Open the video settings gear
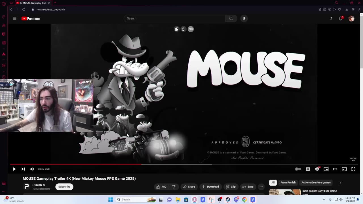 (x=317, y=169)
